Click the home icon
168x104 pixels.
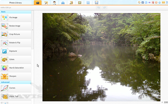[x=139, y=3]
